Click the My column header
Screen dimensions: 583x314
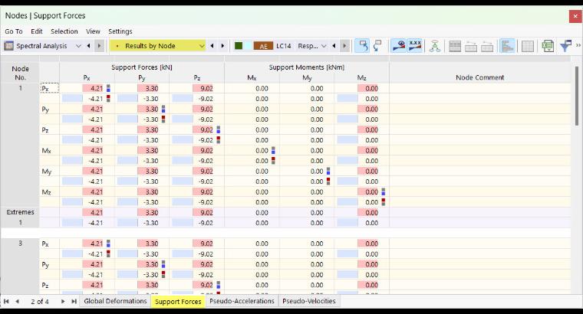coord(307,77)
